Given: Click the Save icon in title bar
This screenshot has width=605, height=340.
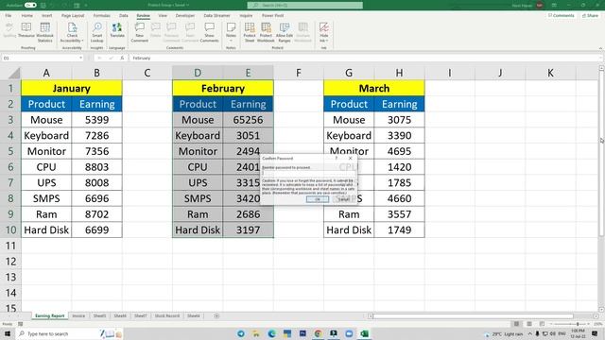Looking at the screenshot, I should point(43,5).
